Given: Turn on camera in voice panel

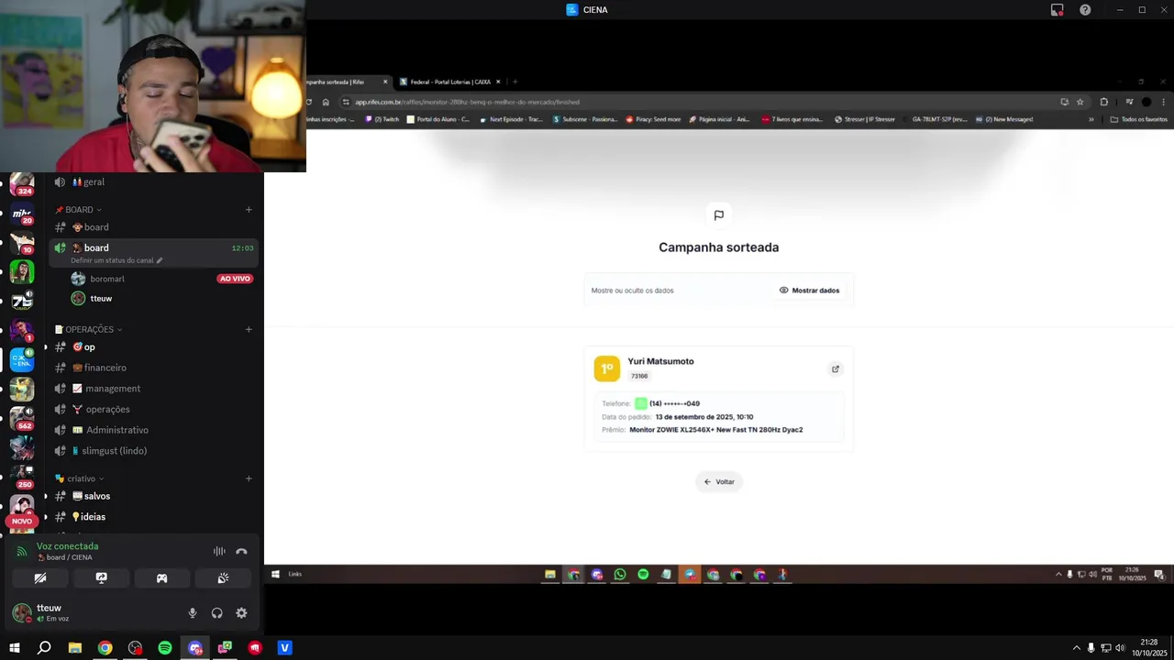Looking at the screenshot, I should point(40,578).
